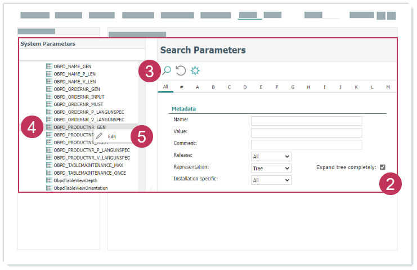Open the Release dropdown
Viewport: 417px width, 270px height.
point(271,156)
